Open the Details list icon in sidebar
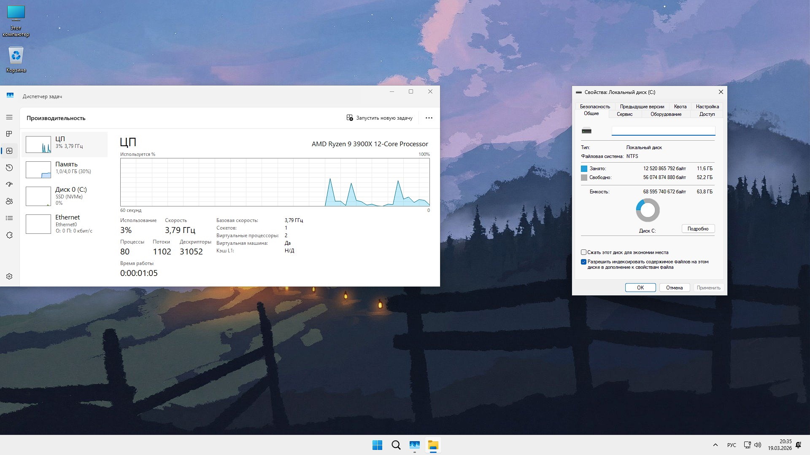This screenshot has width=810, height=455. click(x=9, y=218)
